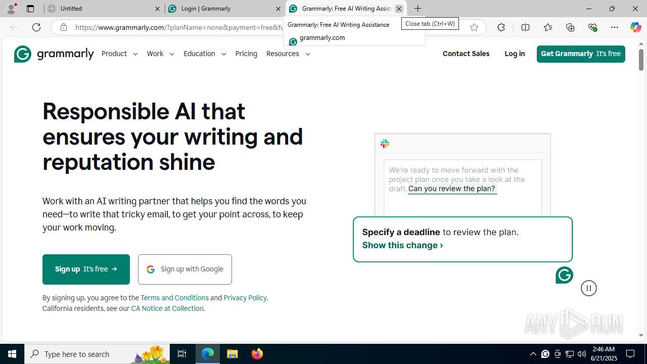
Task: Click the taskbar search box
Action: pyautogui.click(x=97, y=354)
